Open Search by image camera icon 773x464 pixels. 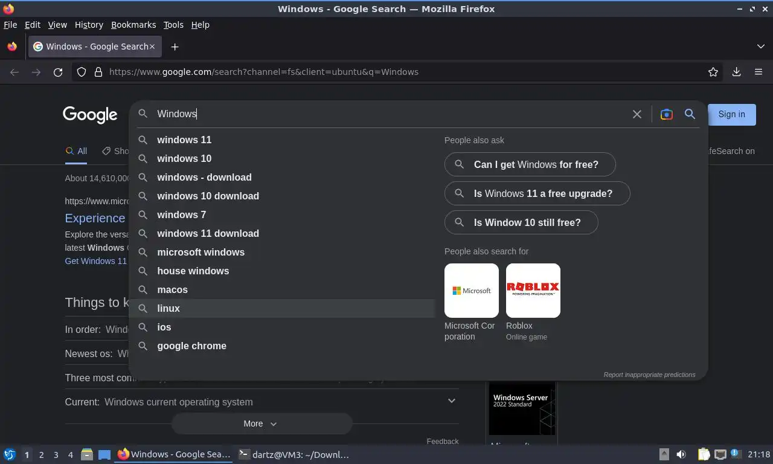click(x=666, y=114)
